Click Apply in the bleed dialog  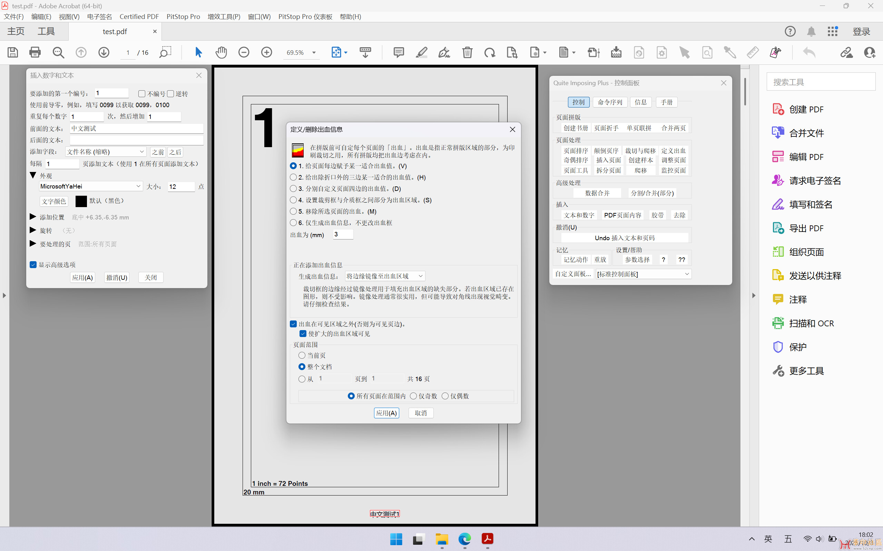pyautogui.click(x=386, y=413)
